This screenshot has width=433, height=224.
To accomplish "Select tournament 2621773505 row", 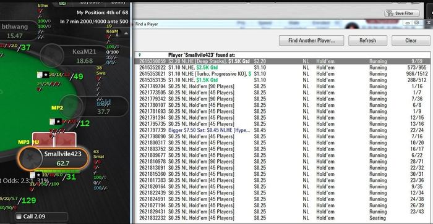I will (x=282, y=93).
